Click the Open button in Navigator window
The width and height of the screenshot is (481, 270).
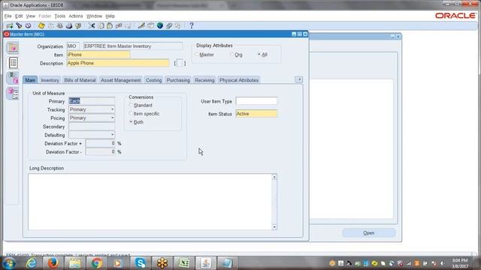369,233
